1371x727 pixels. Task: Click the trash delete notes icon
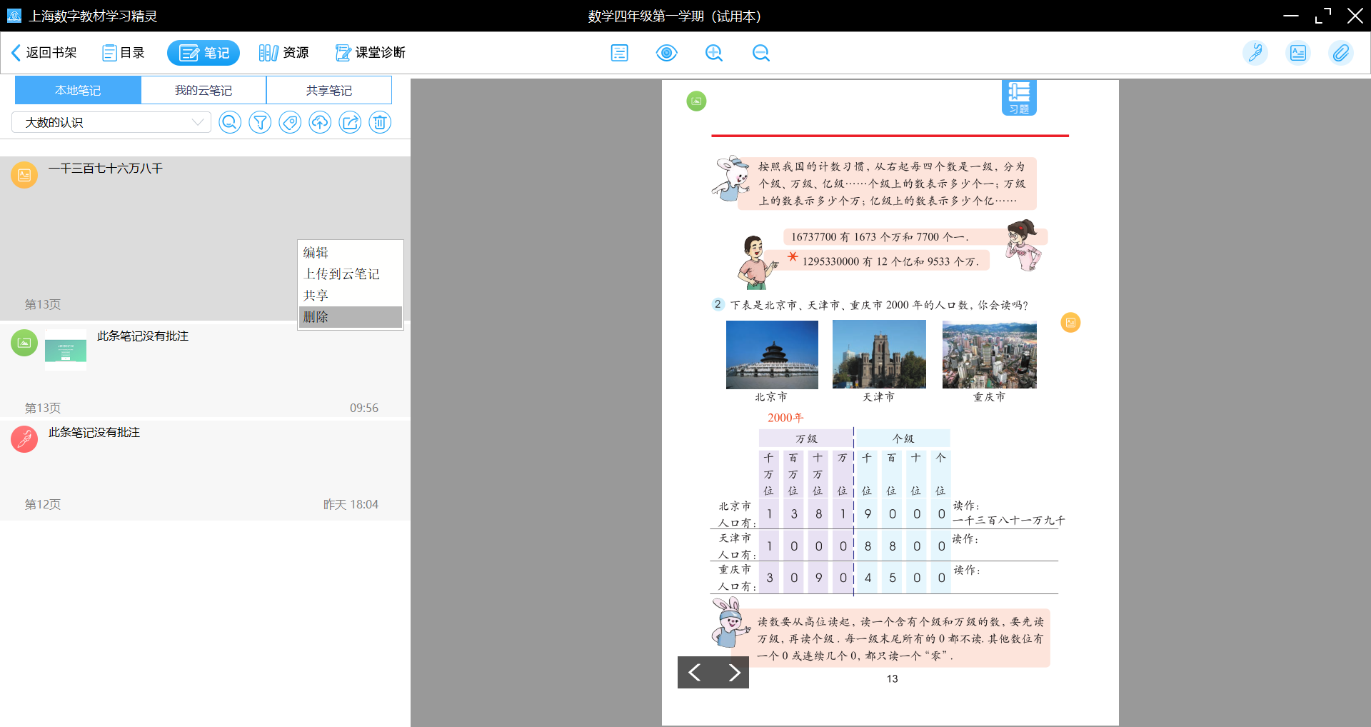(380, 123)
